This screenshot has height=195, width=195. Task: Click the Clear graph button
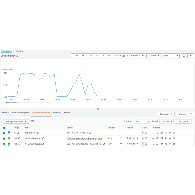tap(183, 121)
